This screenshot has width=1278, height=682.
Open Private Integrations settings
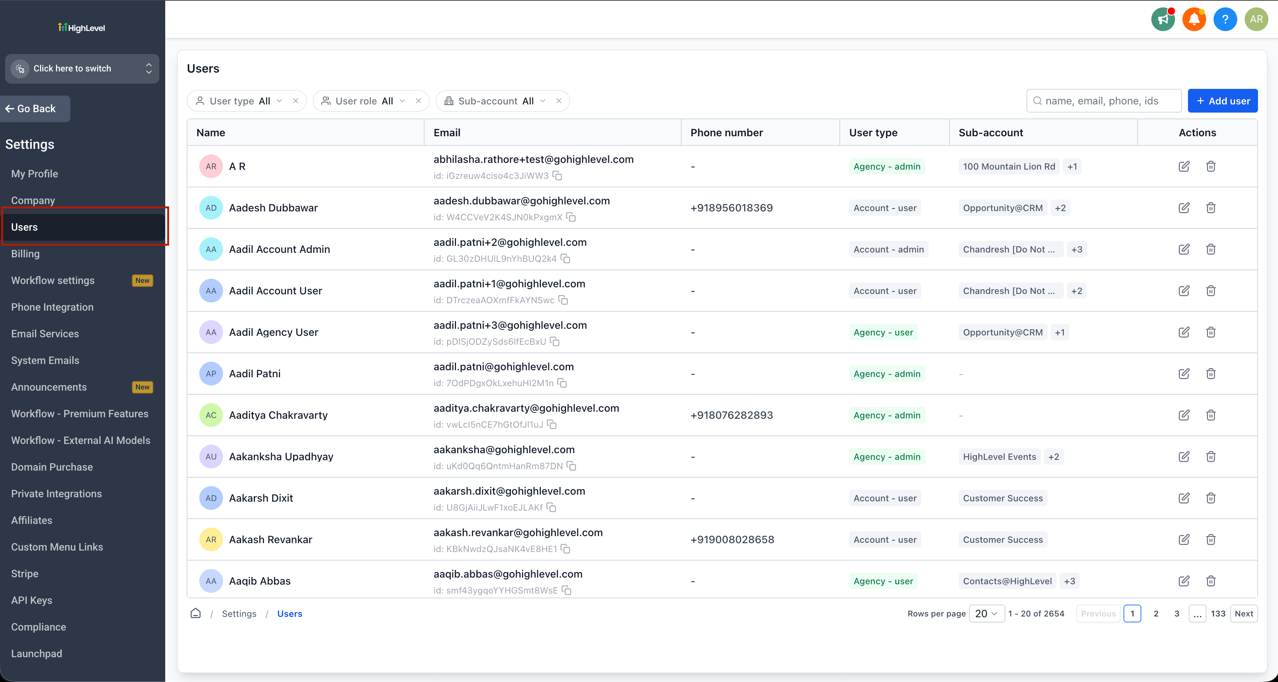57,494
